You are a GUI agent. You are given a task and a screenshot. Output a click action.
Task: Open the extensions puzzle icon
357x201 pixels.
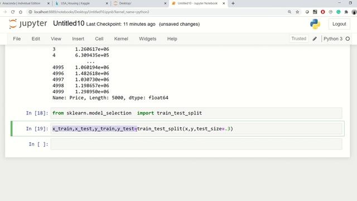(x=346, y=12)
